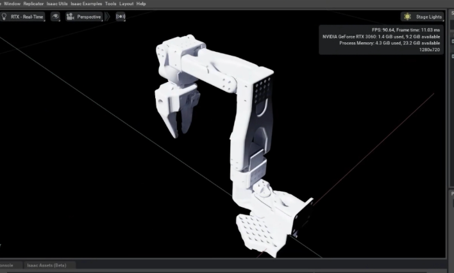
Task: Open the Tools menu
Action: click(x=110, y=4)
